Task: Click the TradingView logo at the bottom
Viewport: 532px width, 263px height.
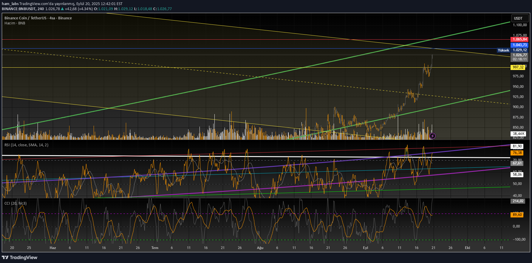Action: [x=20, y=257]
